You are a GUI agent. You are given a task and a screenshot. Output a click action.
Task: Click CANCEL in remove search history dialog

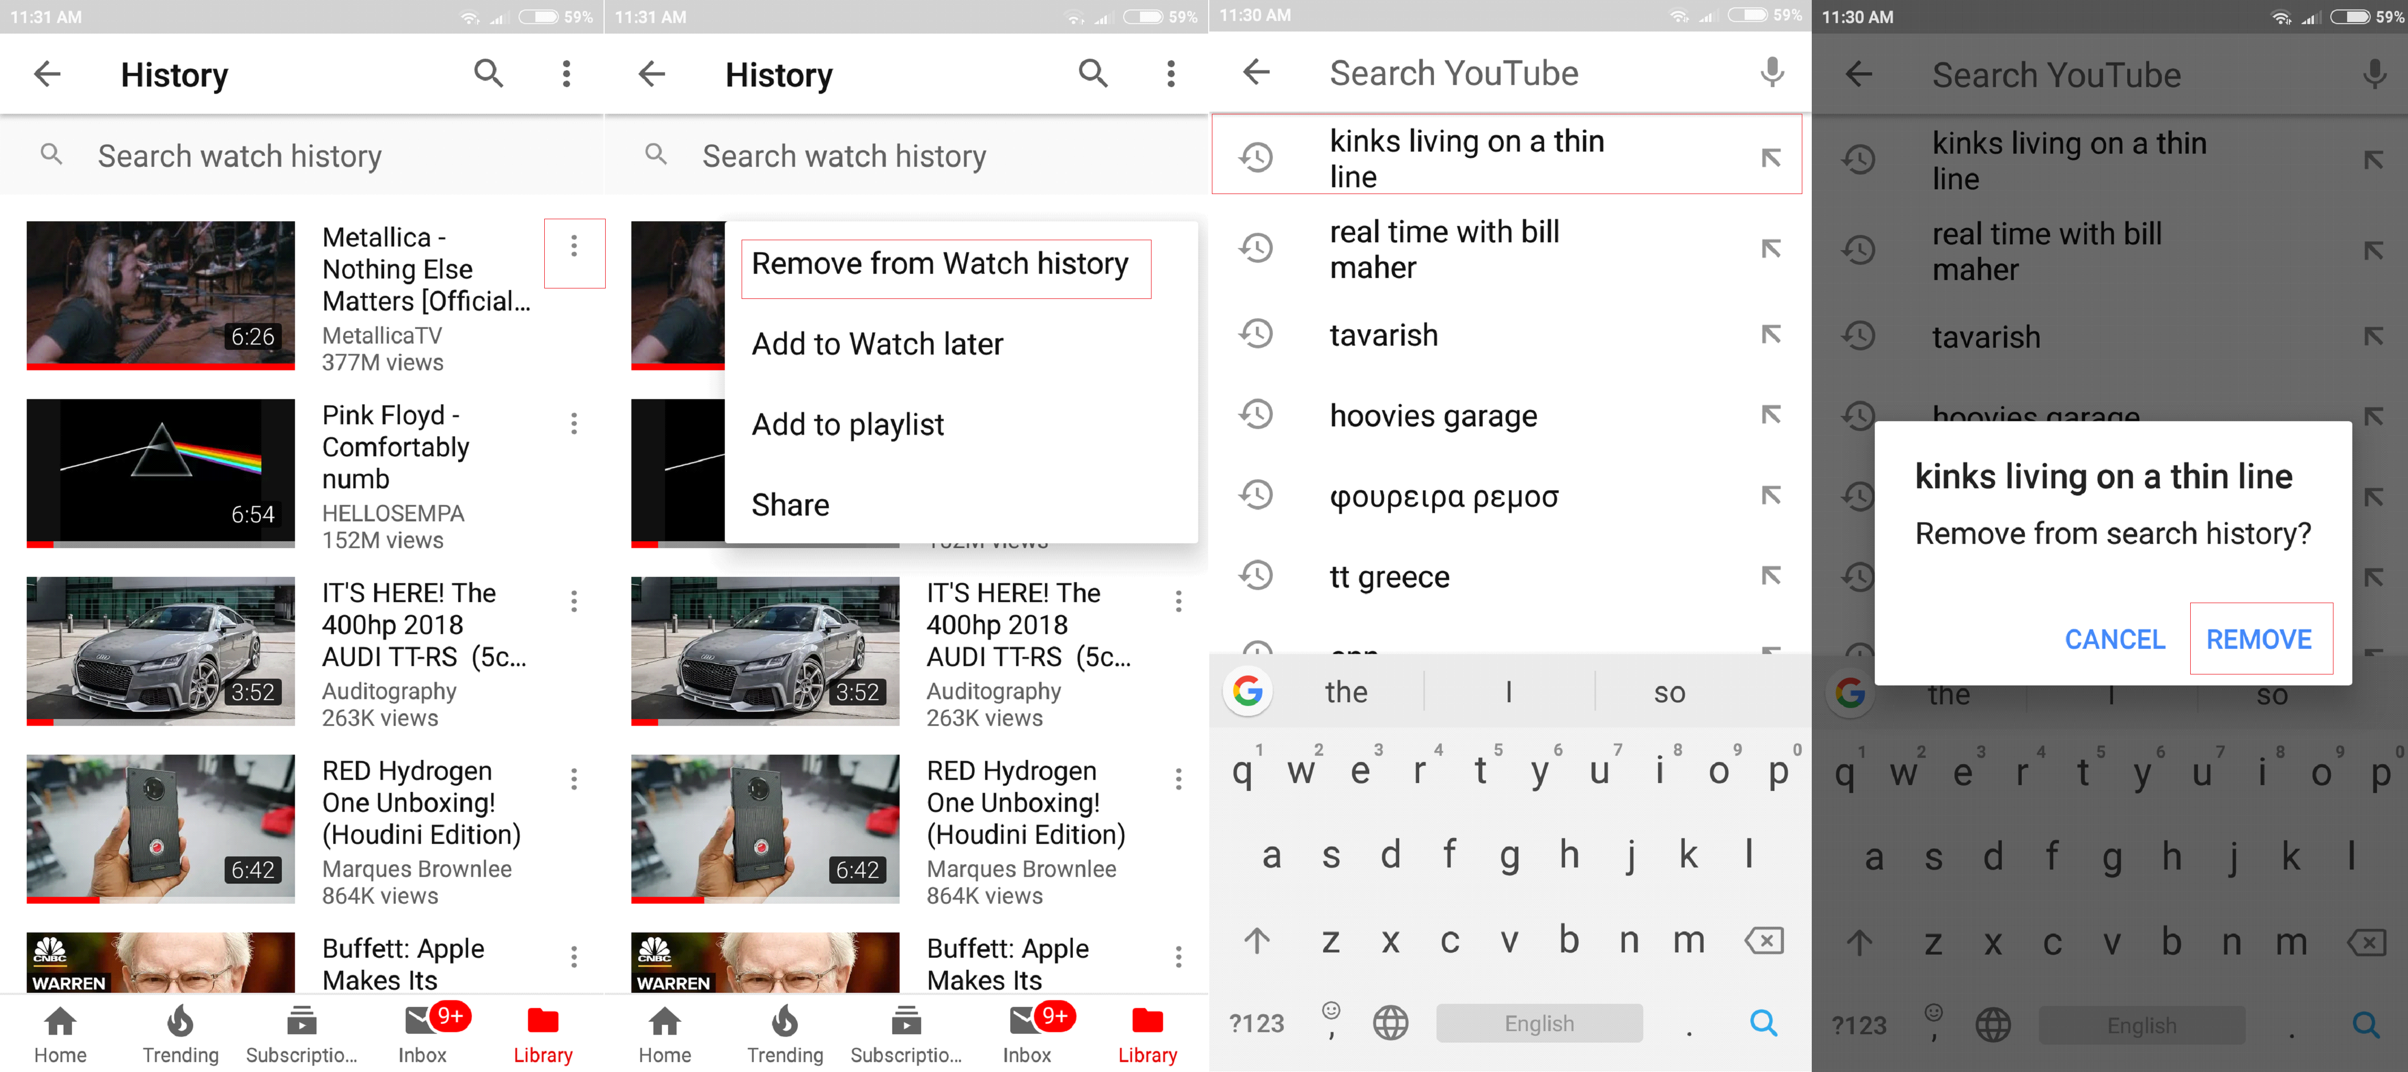(x=2115, y=640)
